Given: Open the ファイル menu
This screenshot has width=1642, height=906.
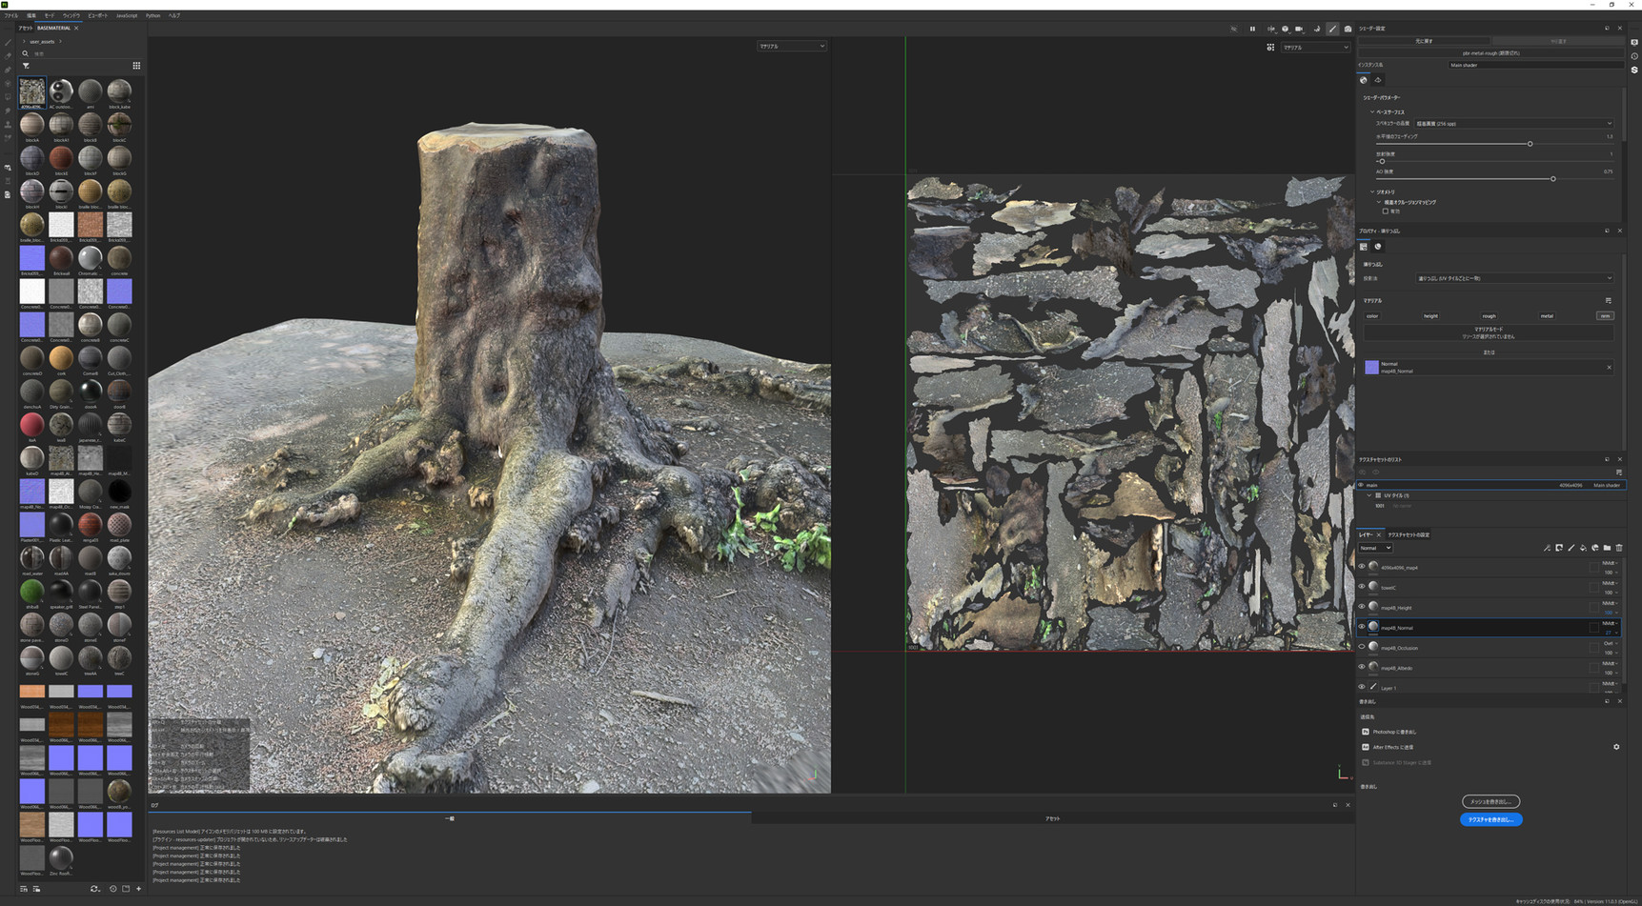Looking at the screenshot, I should (11, 15).
